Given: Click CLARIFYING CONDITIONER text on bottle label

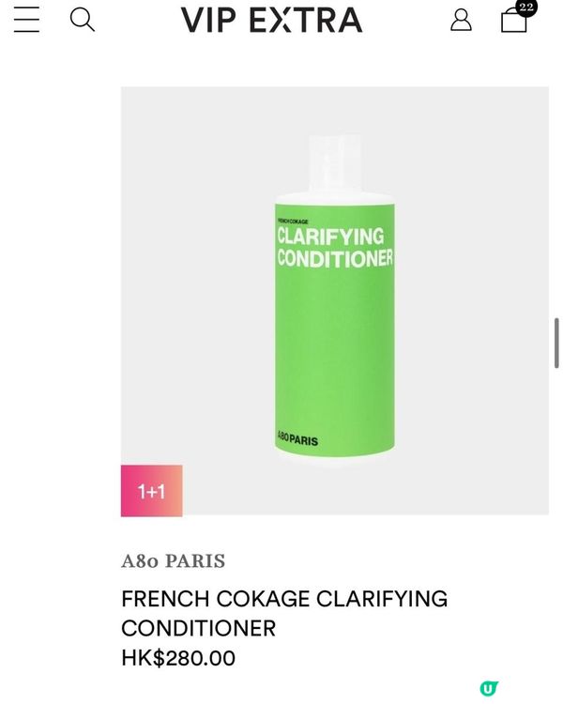Looking at the screenshot, I should tap(334, 247).
